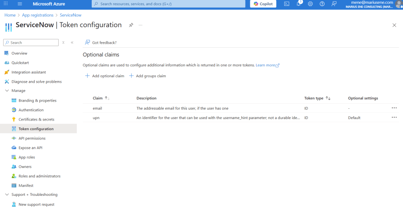Screen dimensions: 403x210
Task: Open the hamburger portal menu
Action: coord(20,4)
